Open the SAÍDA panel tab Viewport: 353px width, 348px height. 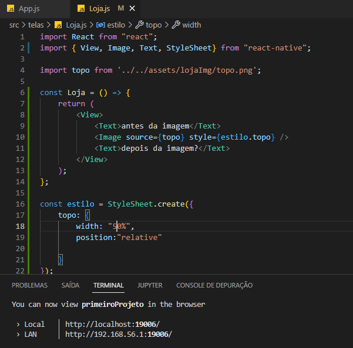click(x=70, y=285)
